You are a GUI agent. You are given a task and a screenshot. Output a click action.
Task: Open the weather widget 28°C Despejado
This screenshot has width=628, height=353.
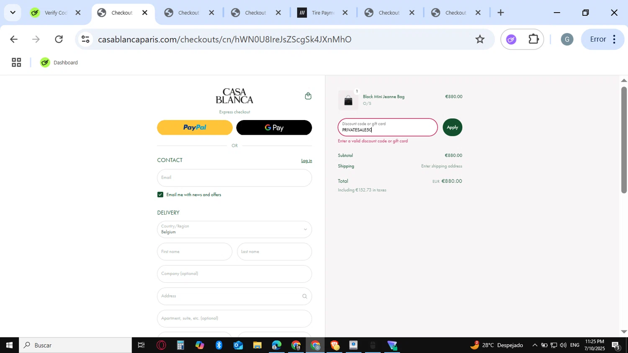pyautogui.click(x=497, y=345)
